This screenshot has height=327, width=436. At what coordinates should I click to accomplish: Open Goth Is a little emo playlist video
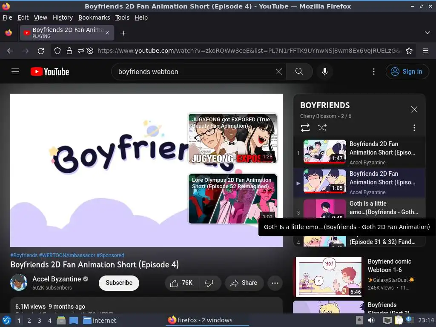click(x=359, y=208)
